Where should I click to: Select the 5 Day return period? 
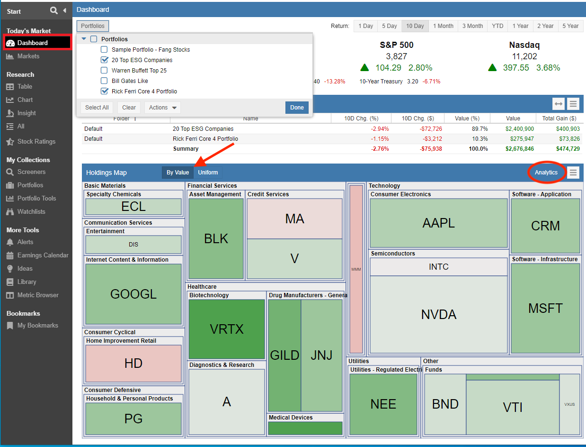390,26
